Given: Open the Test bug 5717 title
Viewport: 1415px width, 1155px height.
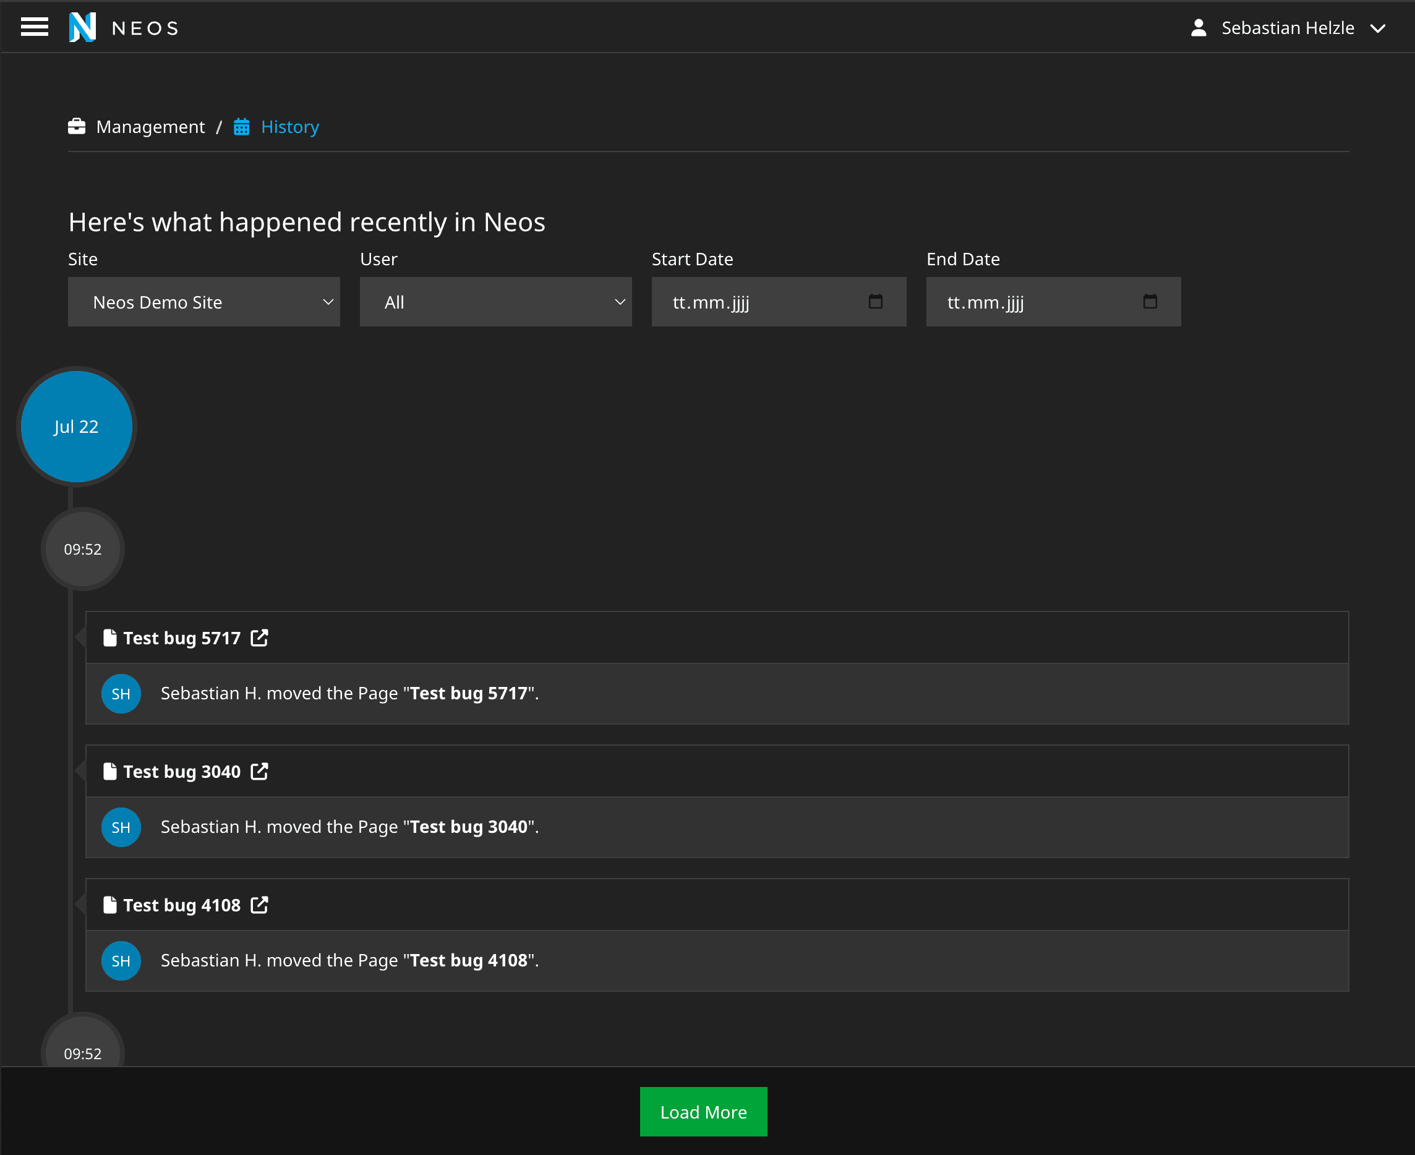Looking at the screenshot, I should click(x=182, y=638).
